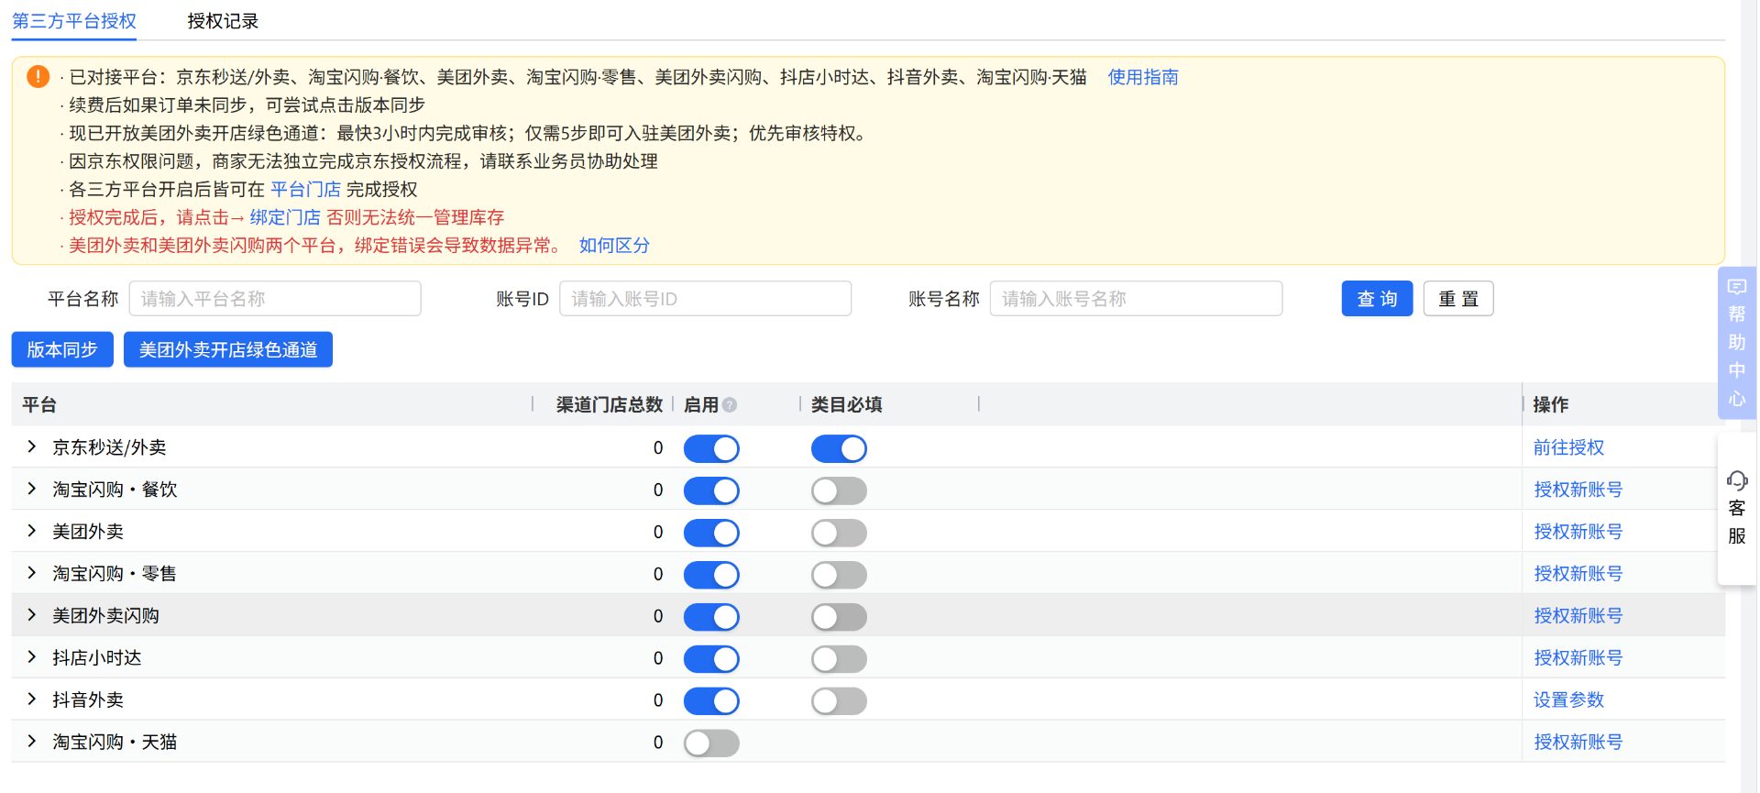Image resolution: width=1760 pixels, height=793 pixels.
Task: Click 授权新账号 for 淘宝闪购·天猫
Action: 1578,743
